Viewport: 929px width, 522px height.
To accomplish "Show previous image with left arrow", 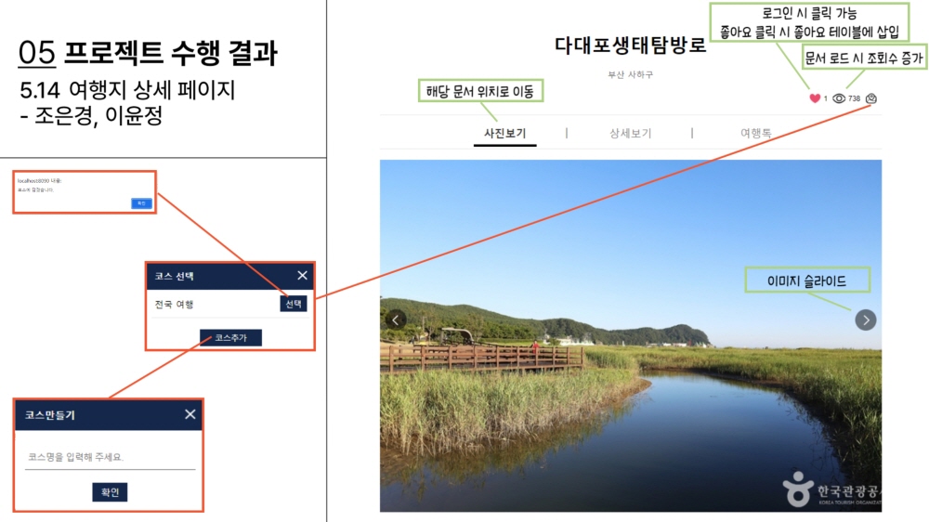I will click(x=396, y=320).
